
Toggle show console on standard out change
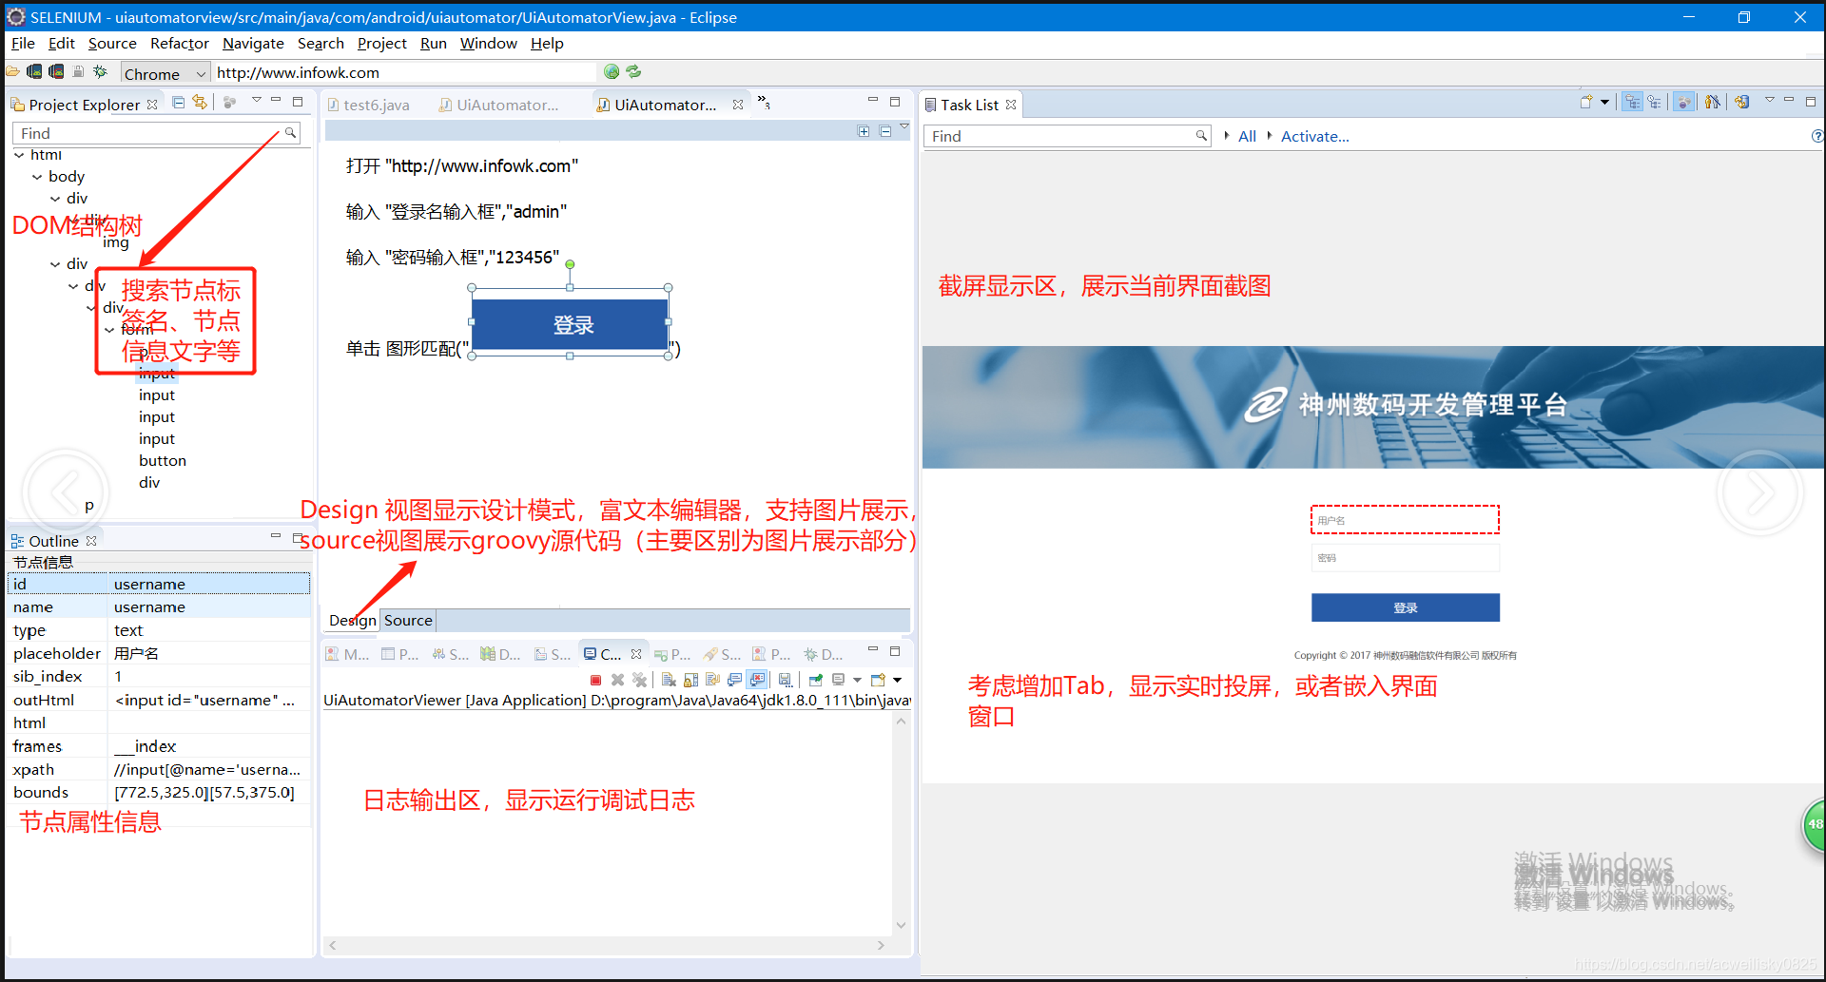pos(734,680)
